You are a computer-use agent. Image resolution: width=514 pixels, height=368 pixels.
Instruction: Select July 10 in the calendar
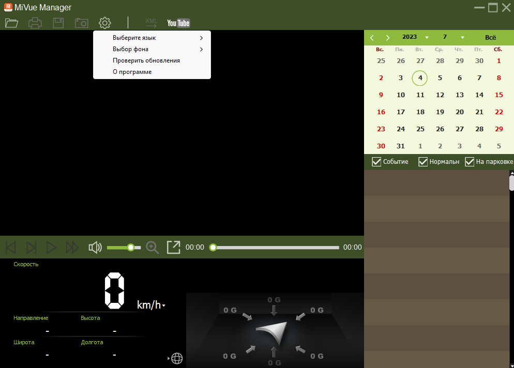401,95
